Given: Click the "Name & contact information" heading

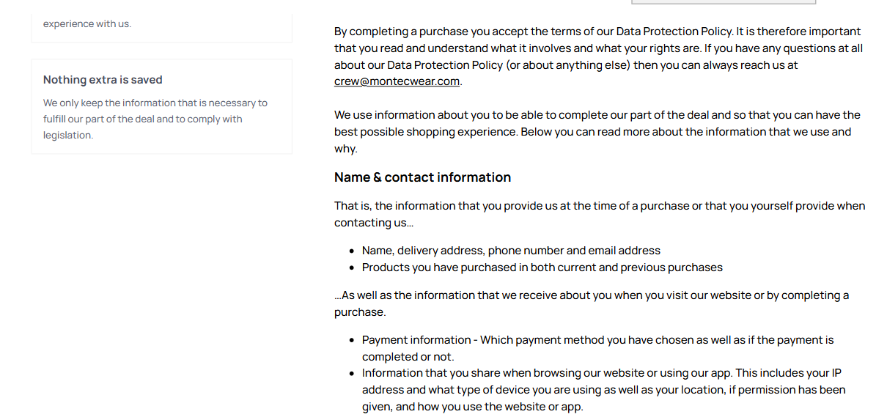Looking at the screenshot, I should (422, 177).
